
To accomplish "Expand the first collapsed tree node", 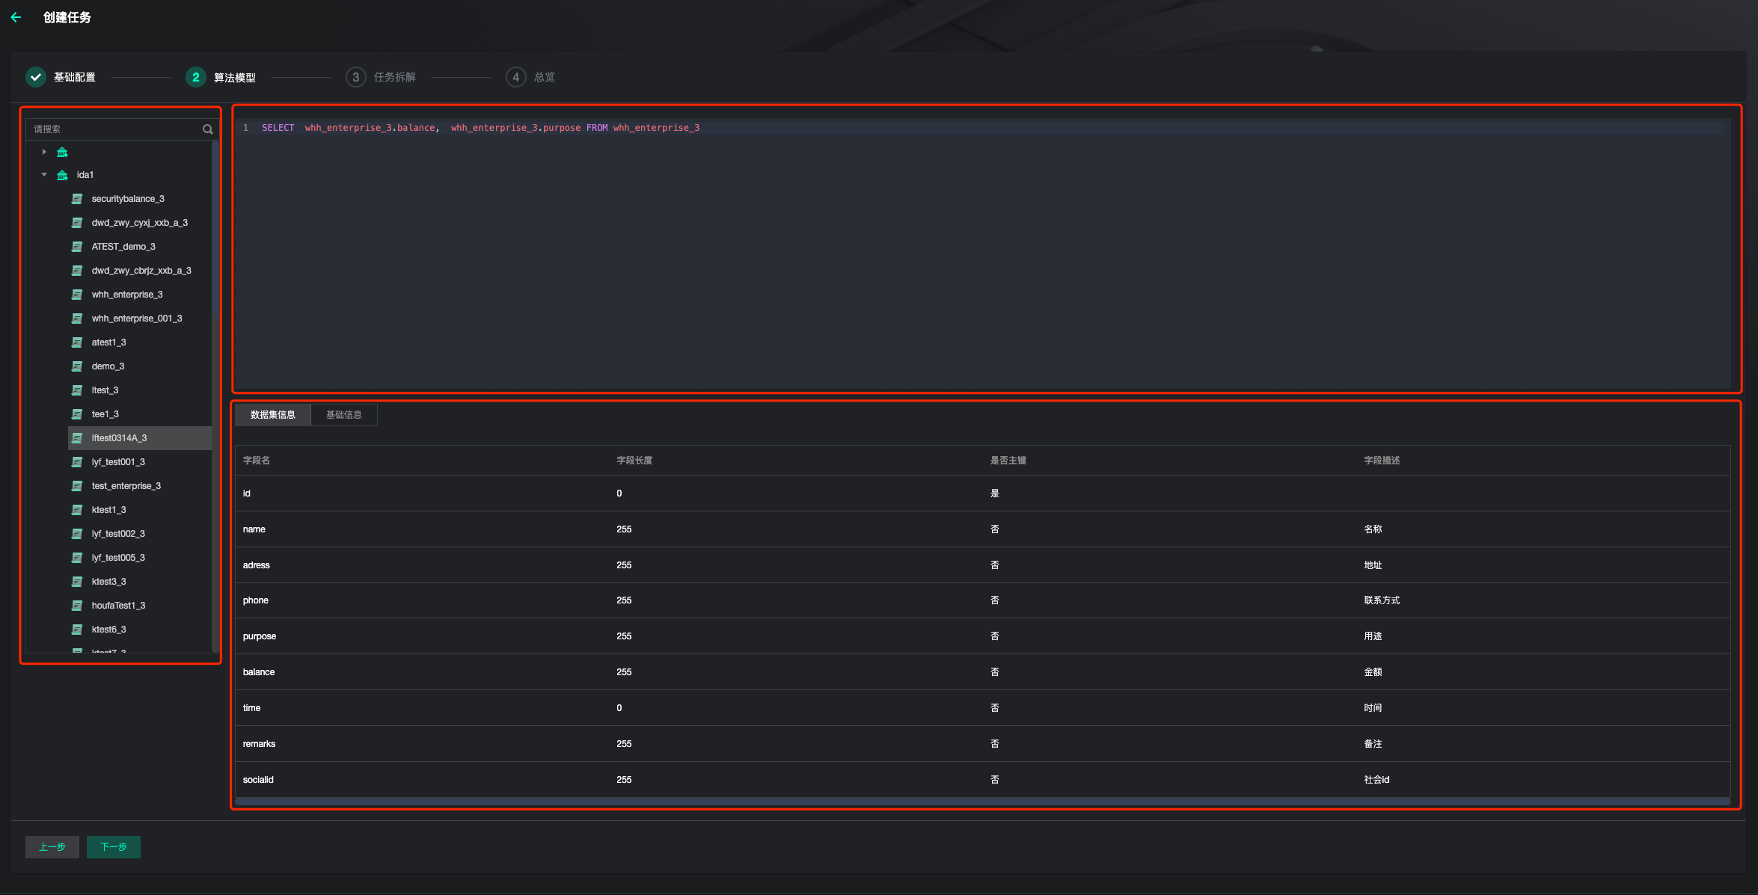I will (44, 153).
